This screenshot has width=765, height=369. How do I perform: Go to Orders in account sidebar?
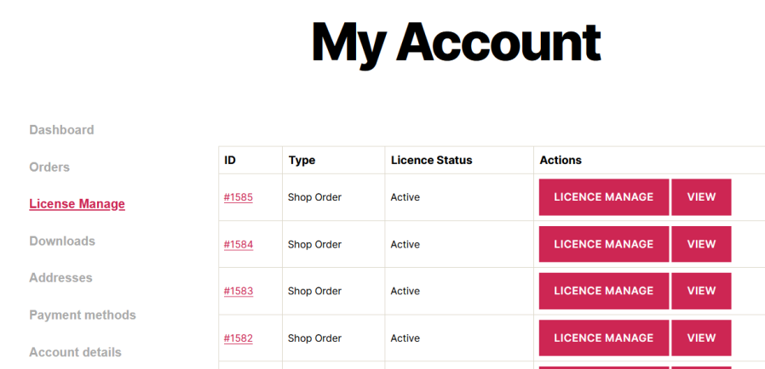tap(49, 167)
